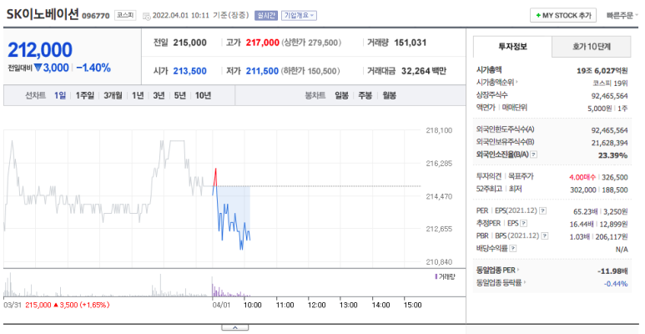645x334 pixels.
Task: Click the 218,100 price axis label
Action: [439, 130]
